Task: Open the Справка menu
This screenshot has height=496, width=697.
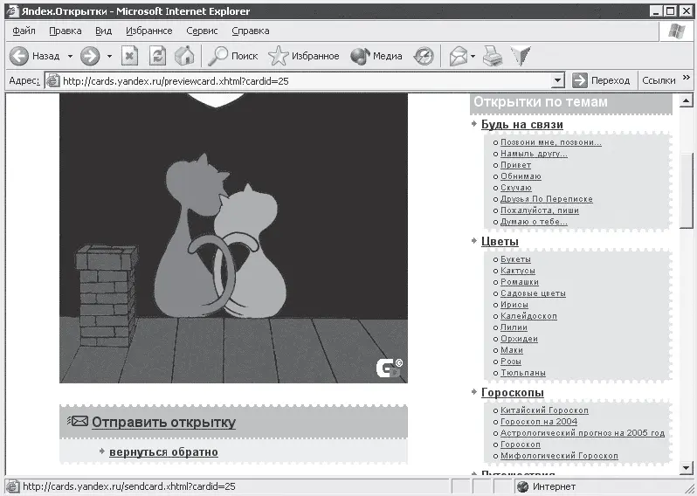Action: tap(251, 31)
